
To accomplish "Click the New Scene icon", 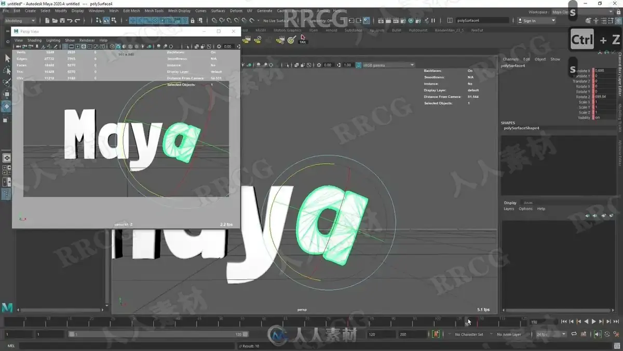I will tap(47, 21).
